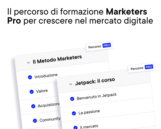Select the Community lesson
This screenshot has height=129, width=161.
pos(50,119)
